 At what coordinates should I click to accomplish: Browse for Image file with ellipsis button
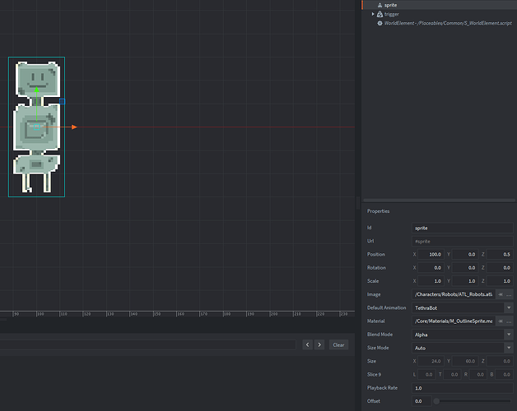[x=510, y=294]
